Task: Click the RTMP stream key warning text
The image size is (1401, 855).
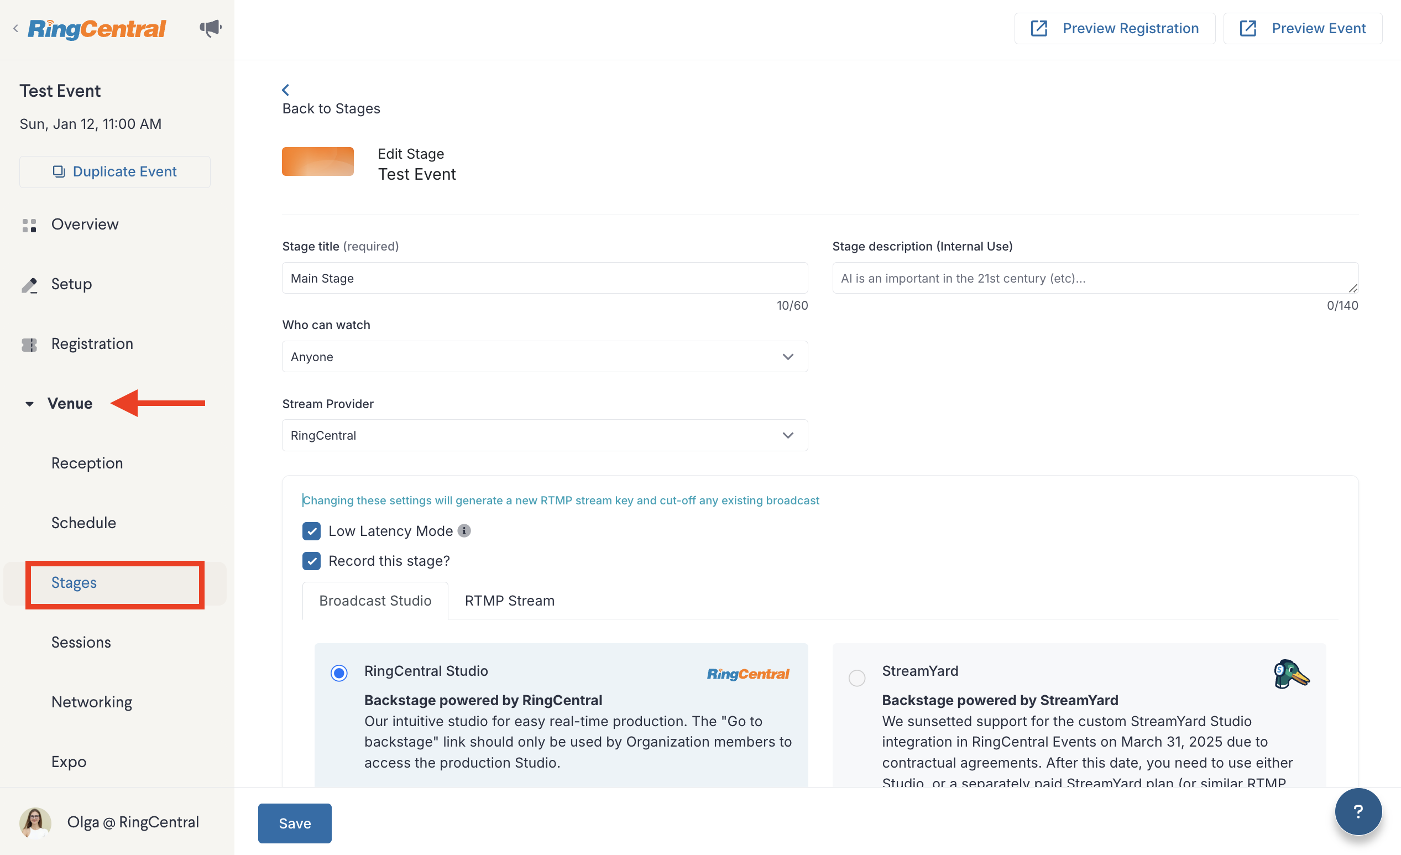Action: [561, 500]
